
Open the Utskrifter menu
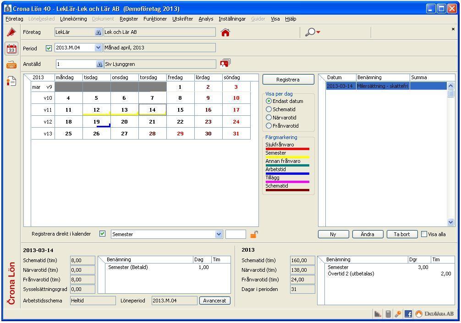(x=182, y=19)
